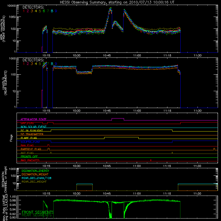The height and width of the screenshot is (221, 221).
Task: Click the GAP_FLAG label
Action: tap(27, 123)
